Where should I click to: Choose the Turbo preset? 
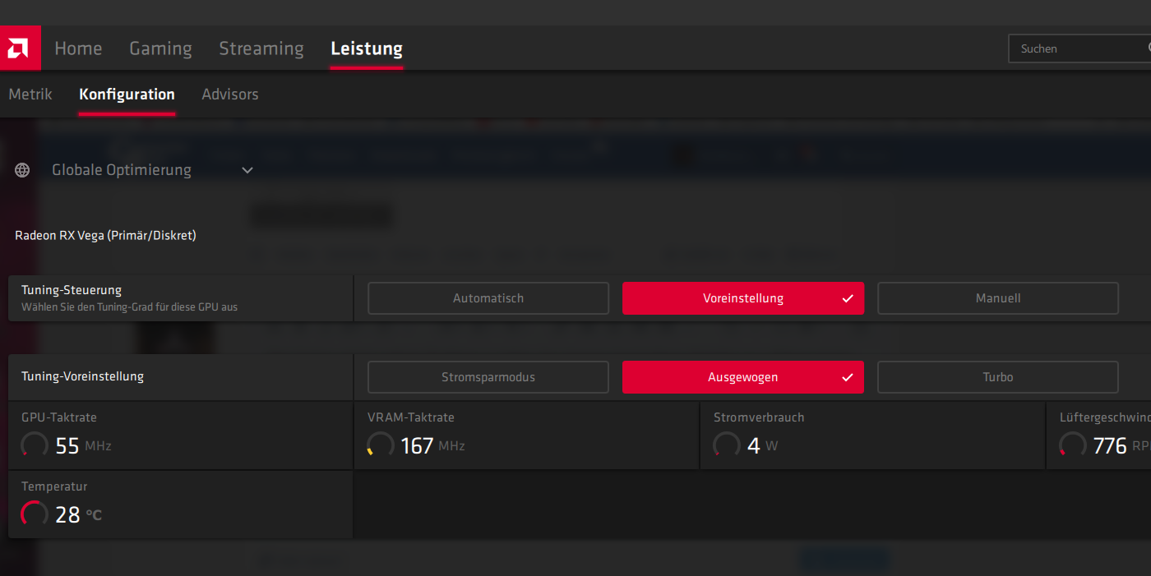998,377
